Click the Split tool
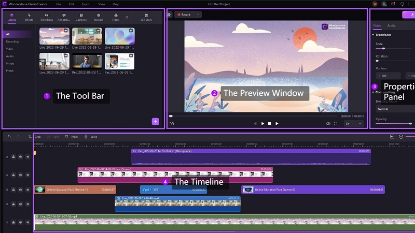 click(x=53, y=137)
